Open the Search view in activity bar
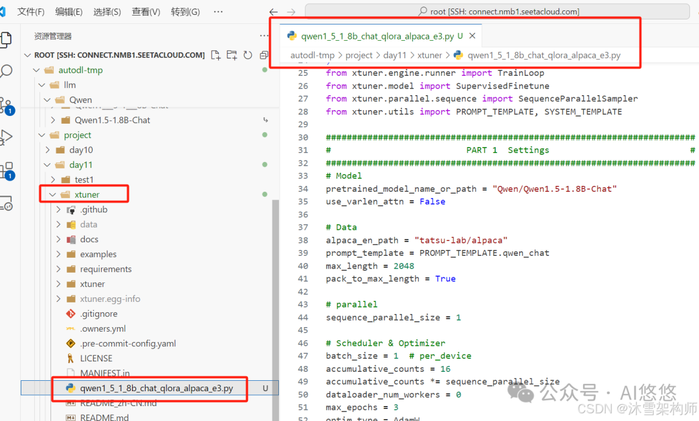 (x=6, y=71)
